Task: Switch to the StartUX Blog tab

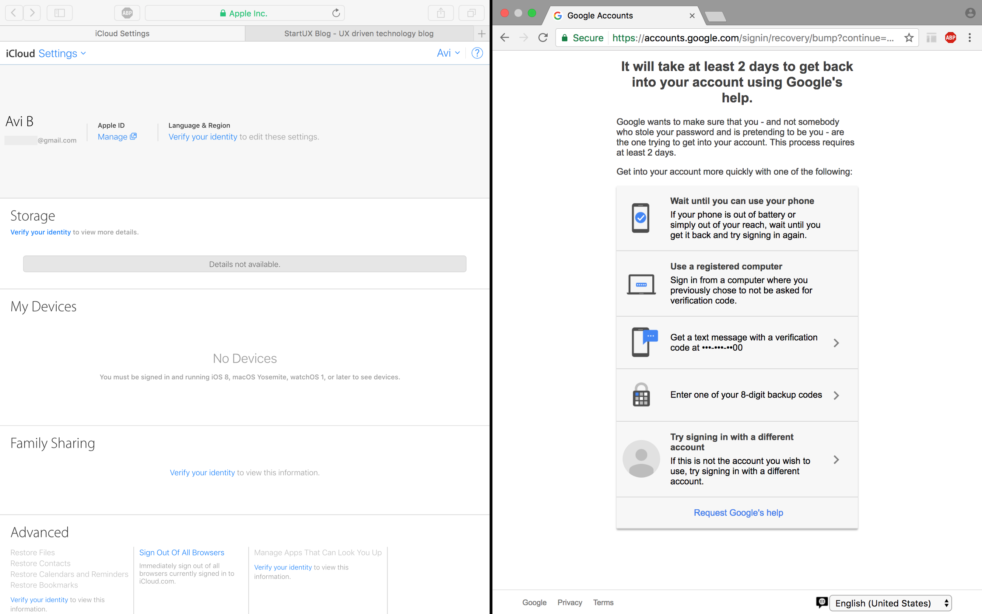Action: (x=359, y=34)
